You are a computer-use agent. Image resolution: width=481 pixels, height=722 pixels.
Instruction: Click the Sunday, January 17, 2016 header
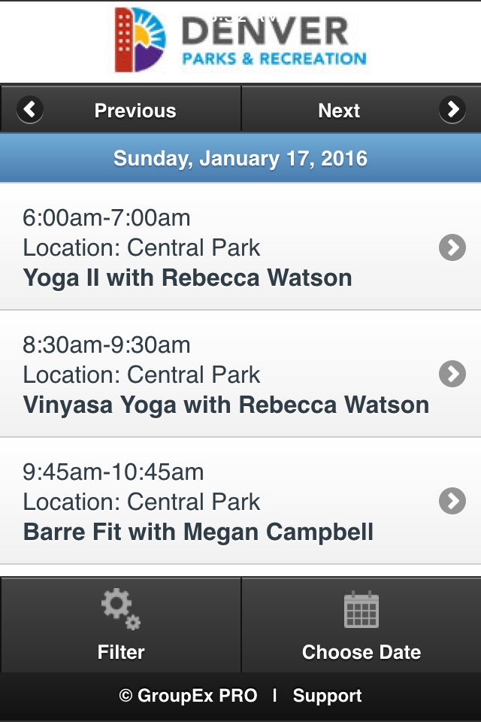coord(240,158)
